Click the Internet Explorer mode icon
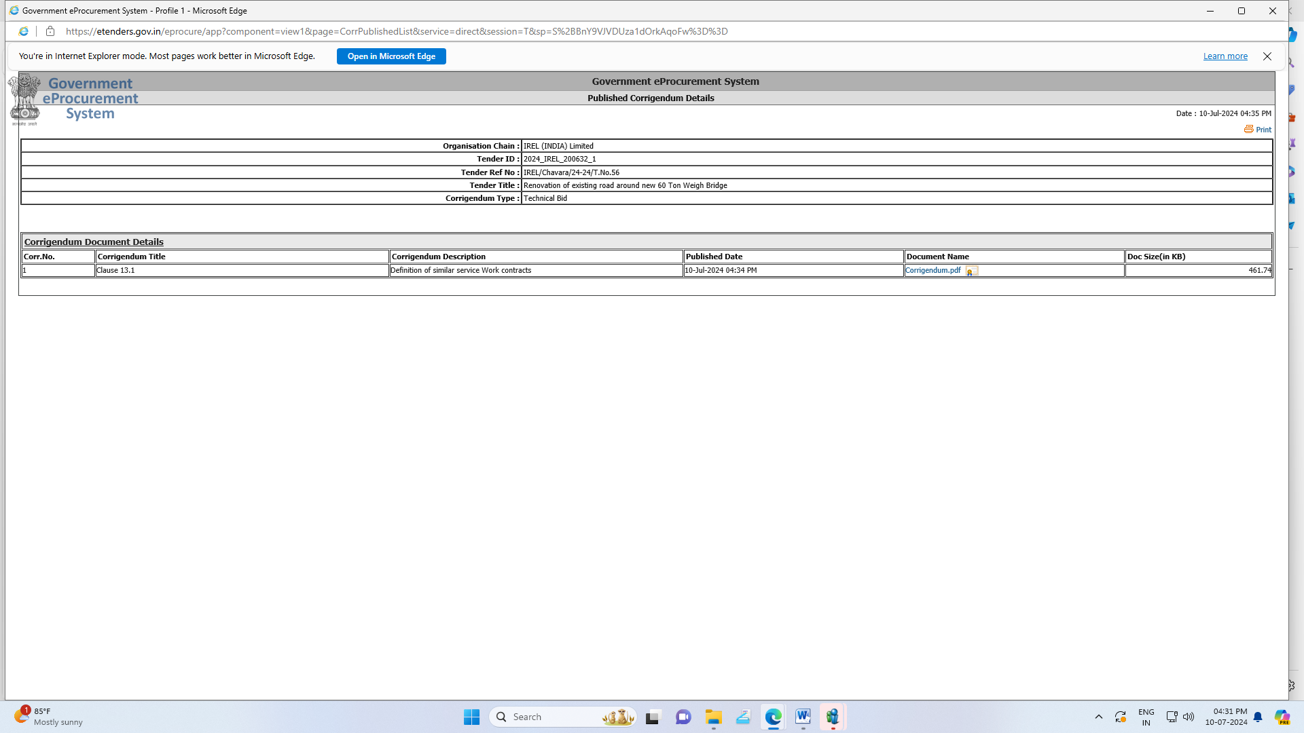Screen dimensions: 1304x733 click(x=24, y=31)
